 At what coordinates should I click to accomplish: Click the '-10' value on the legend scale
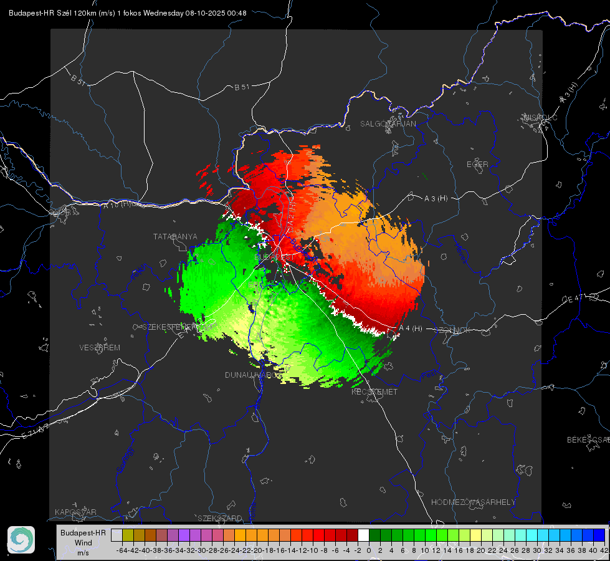(x=312, y=550)
